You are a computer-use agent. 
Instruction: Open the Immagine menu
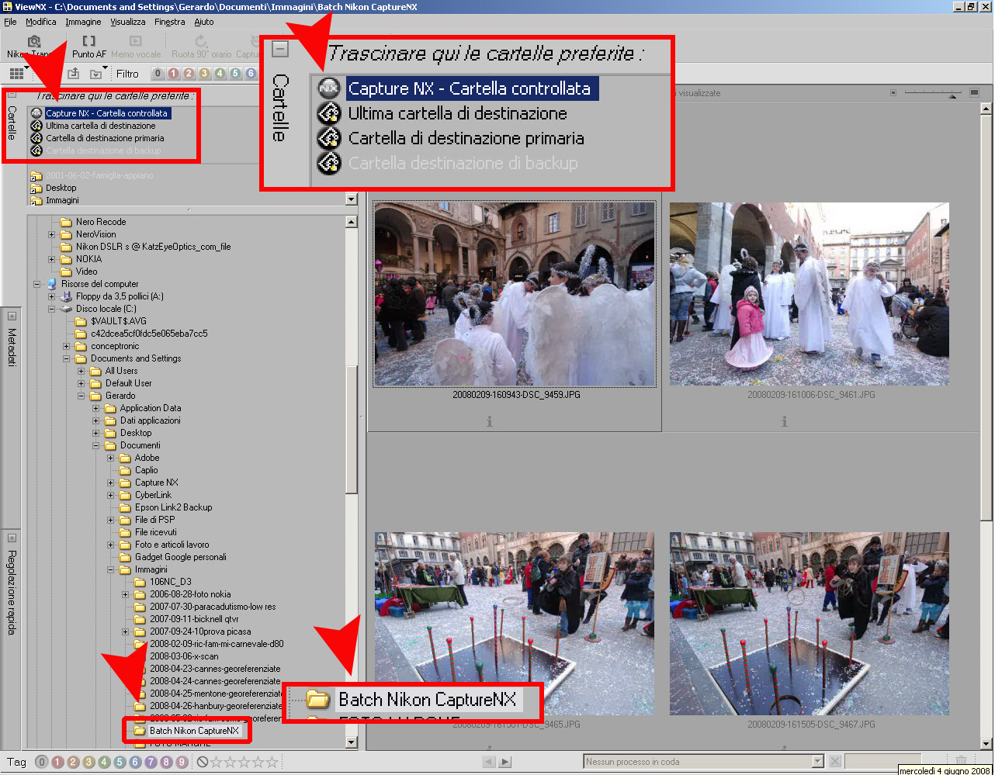[x=83, y=22]
